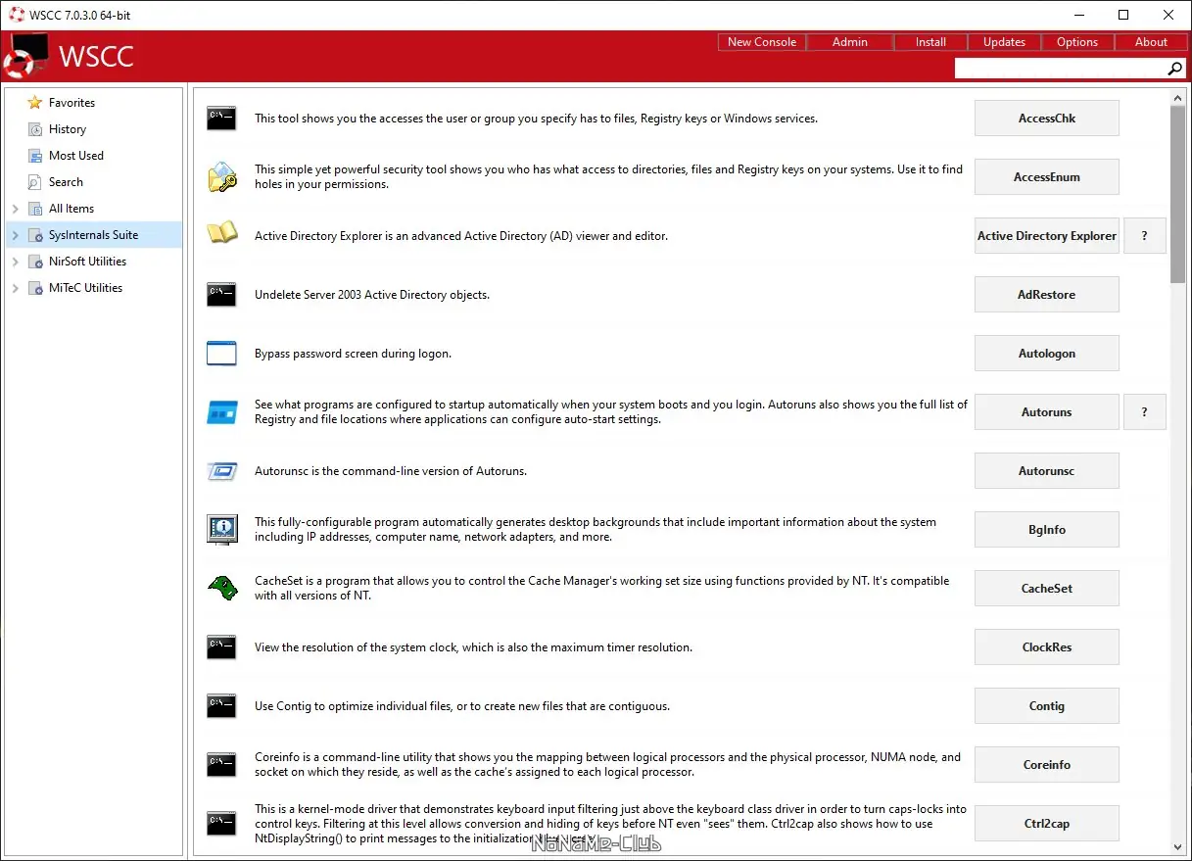The image size is (1192, 861).
Task: Click the Search magnifier icon in sidebar
Action: [x=33, y=181]
